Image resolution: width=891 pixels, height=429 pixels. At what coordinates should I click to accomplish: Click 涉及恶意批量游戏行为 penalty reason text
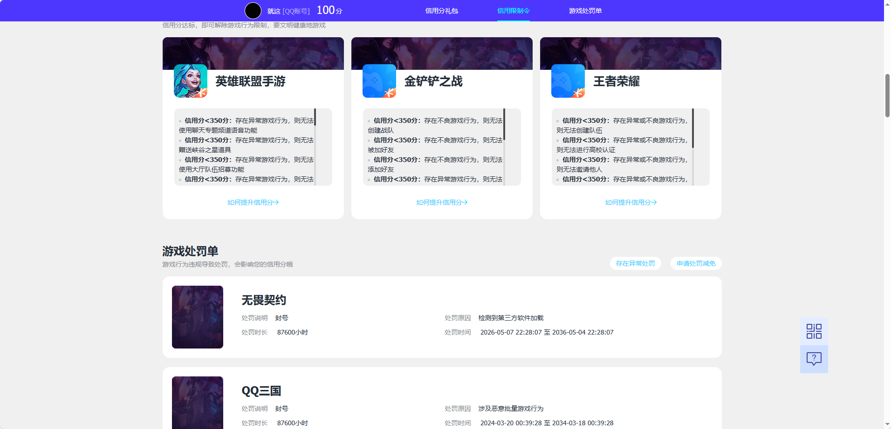coord(511,409)
